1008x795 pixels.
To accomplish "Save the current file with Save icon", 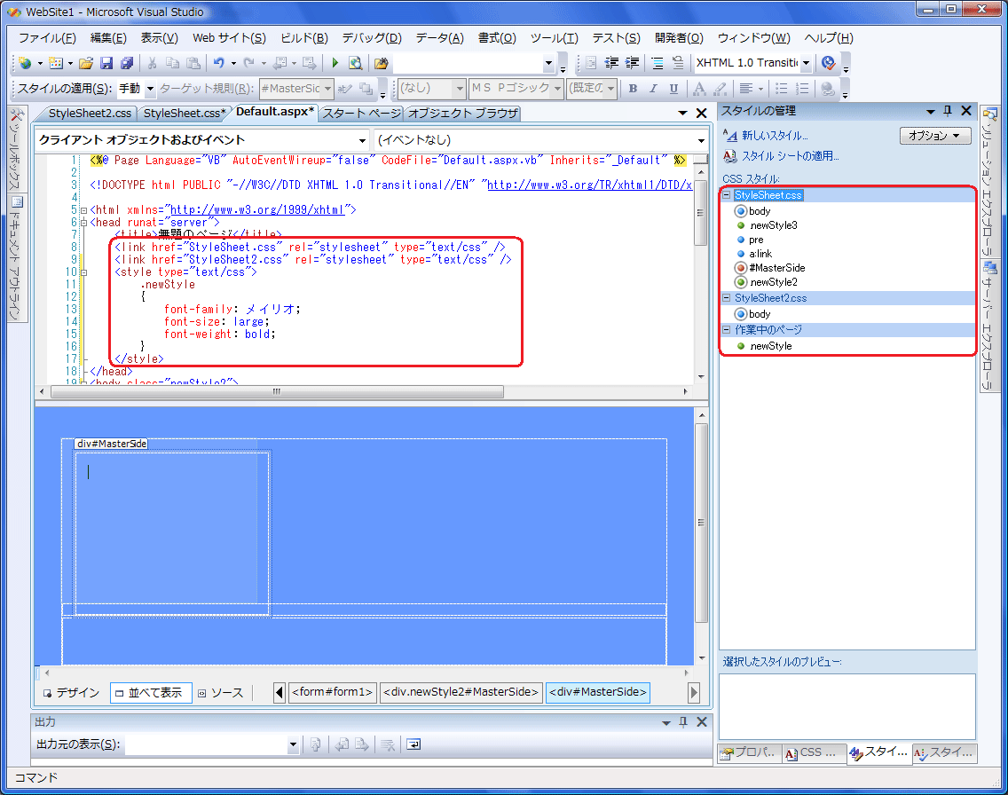I will click(x=106, y=62).
